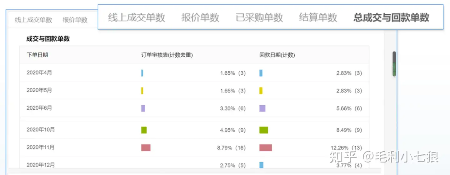
Task: Click the 2020年5月 yellow payment bar
Action: 261,91
